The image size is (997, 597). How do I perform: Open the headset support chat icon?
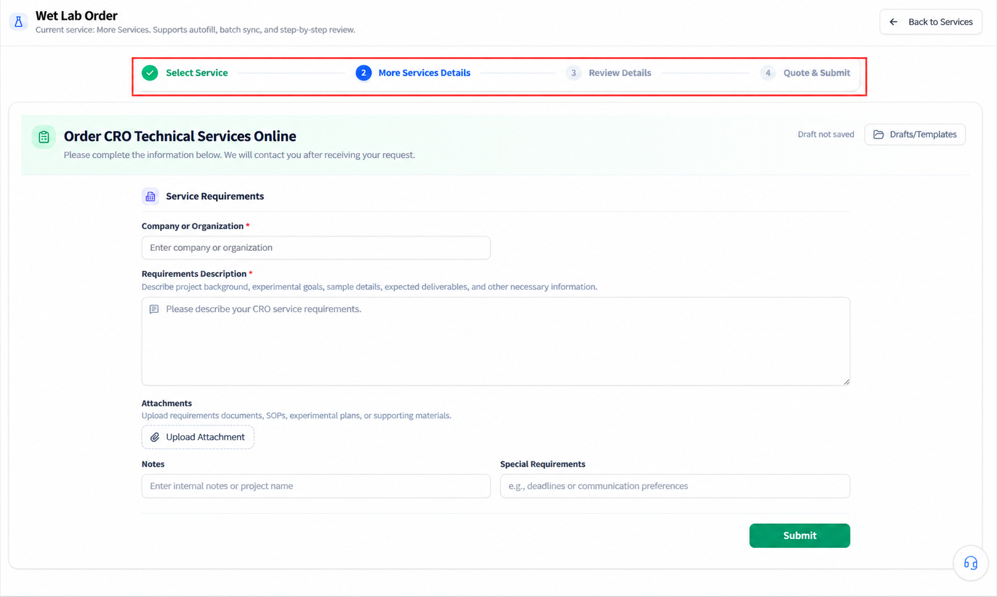pyautogui.click(x=971, y=563)
